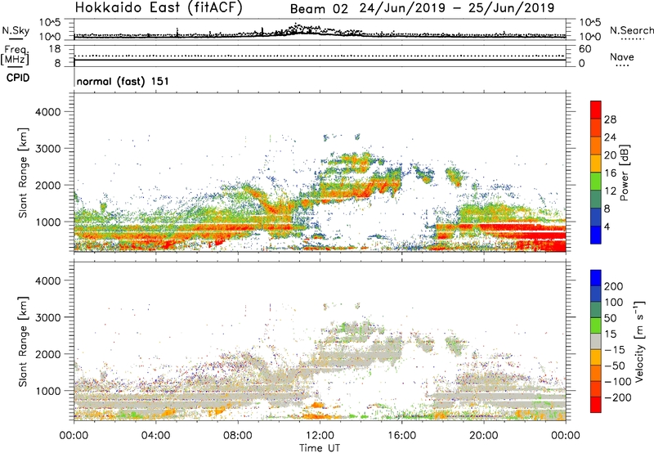Click the "2000" tick of the velocity panel
The width and height of the screenshot is (654, 453).
(x=48, y=354)
